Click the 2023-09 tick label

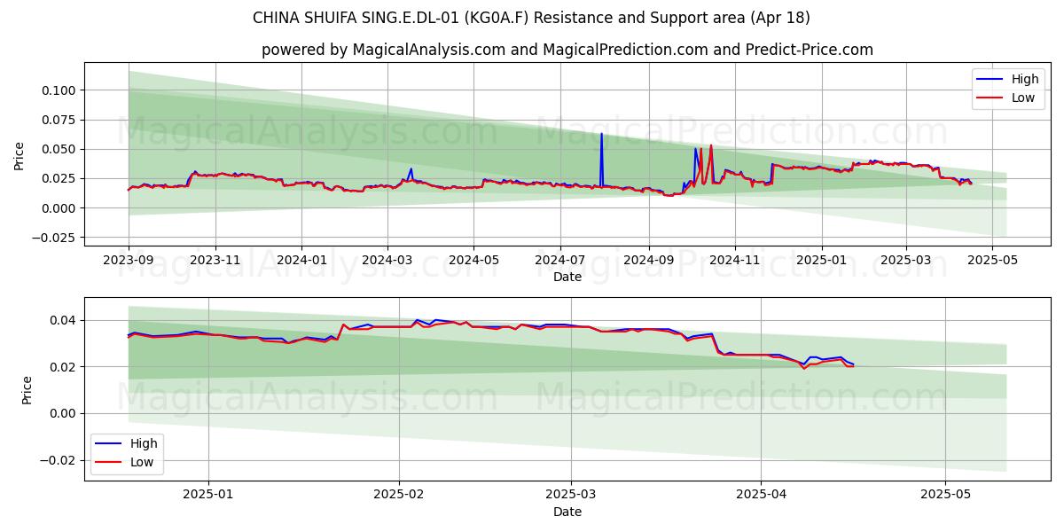pos(129,261)
